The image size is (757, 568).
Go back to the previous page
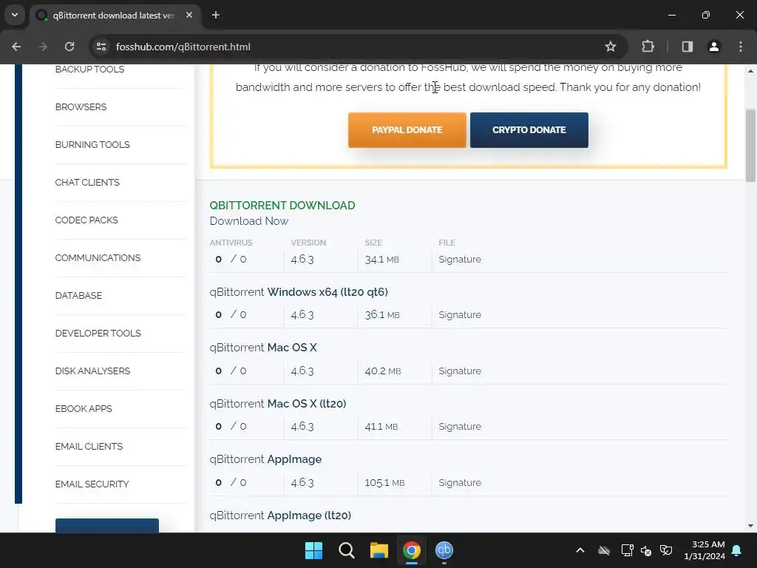click(16, 47)
